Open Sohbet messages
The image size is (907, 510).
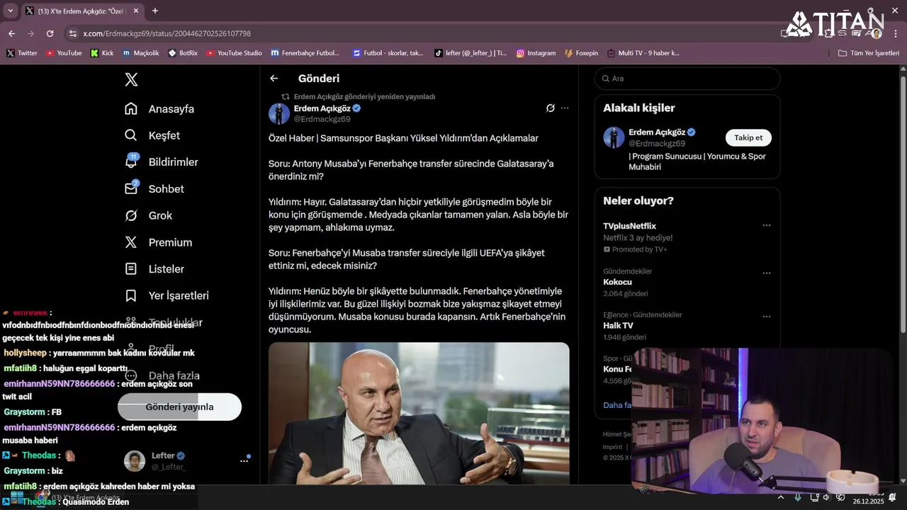[154, 189]
